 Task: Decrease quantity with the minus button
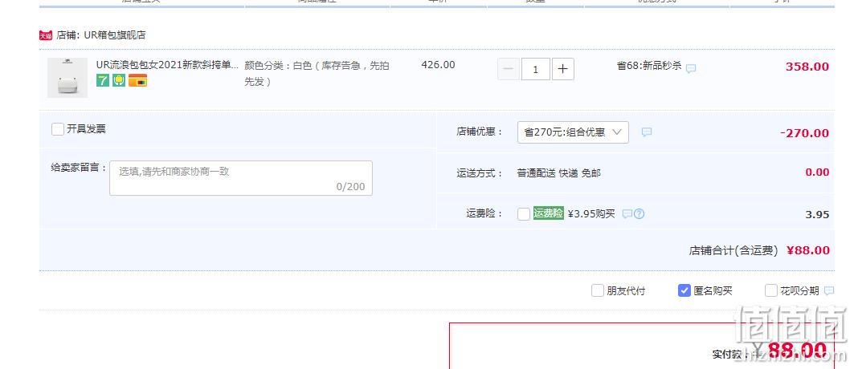509,69
